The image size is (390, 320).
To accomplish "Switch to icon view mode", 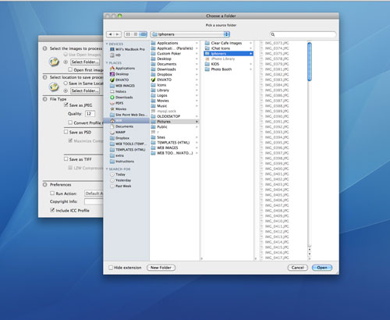I will (128, 34).
